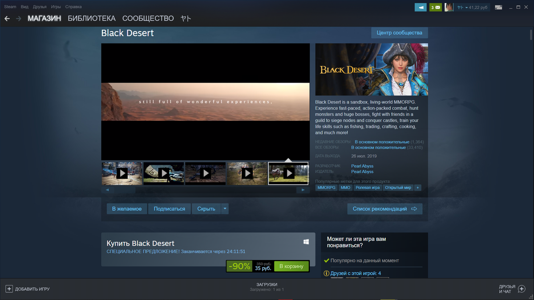
Task: Click the yellow info icon by Друзей
Action: (327, 273)
